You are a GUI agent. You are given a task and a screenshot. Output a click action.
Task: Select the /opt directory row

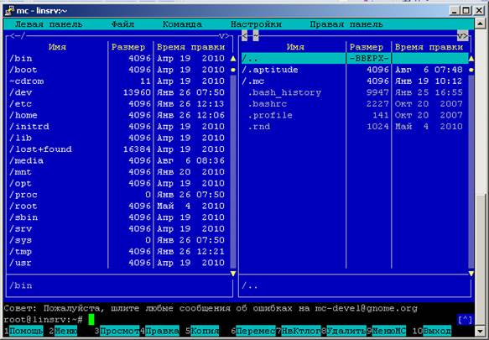[x=118, y=183]
